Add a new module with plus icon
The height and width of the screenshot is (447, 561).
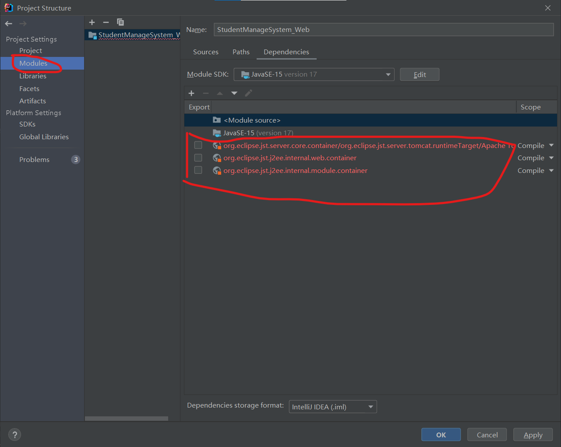click(92, 22)
